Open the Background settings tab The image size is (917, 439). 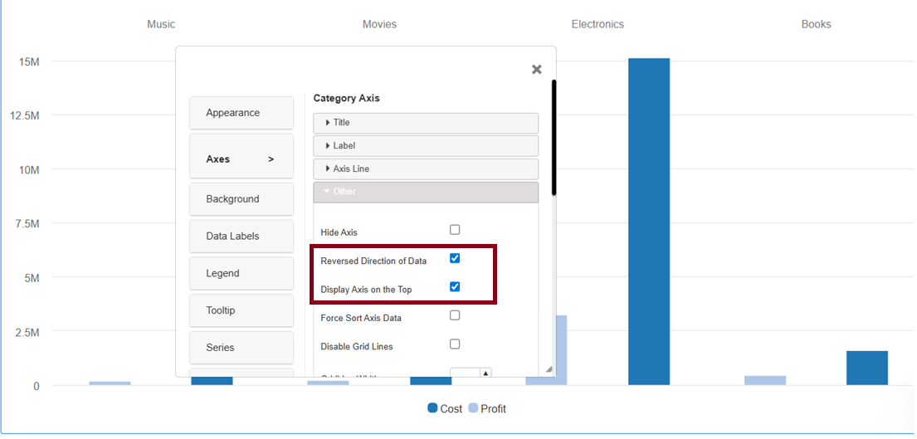[241, 199]
